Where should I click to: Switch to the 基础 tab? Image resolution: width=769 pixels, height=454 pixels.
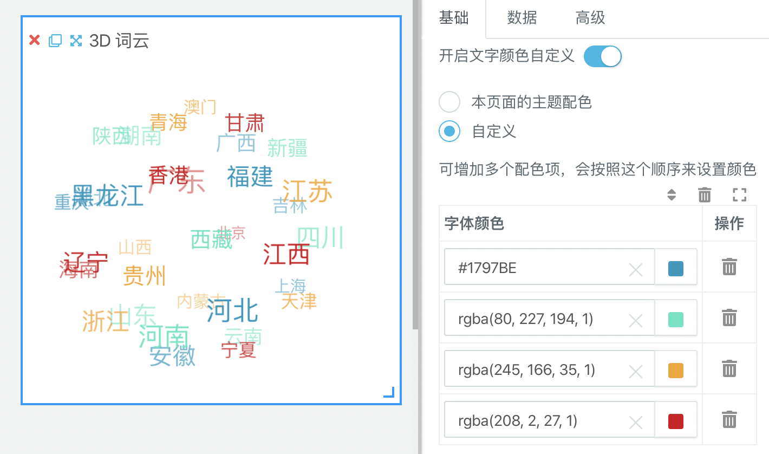pyautogui.click(x=454, y=17)
